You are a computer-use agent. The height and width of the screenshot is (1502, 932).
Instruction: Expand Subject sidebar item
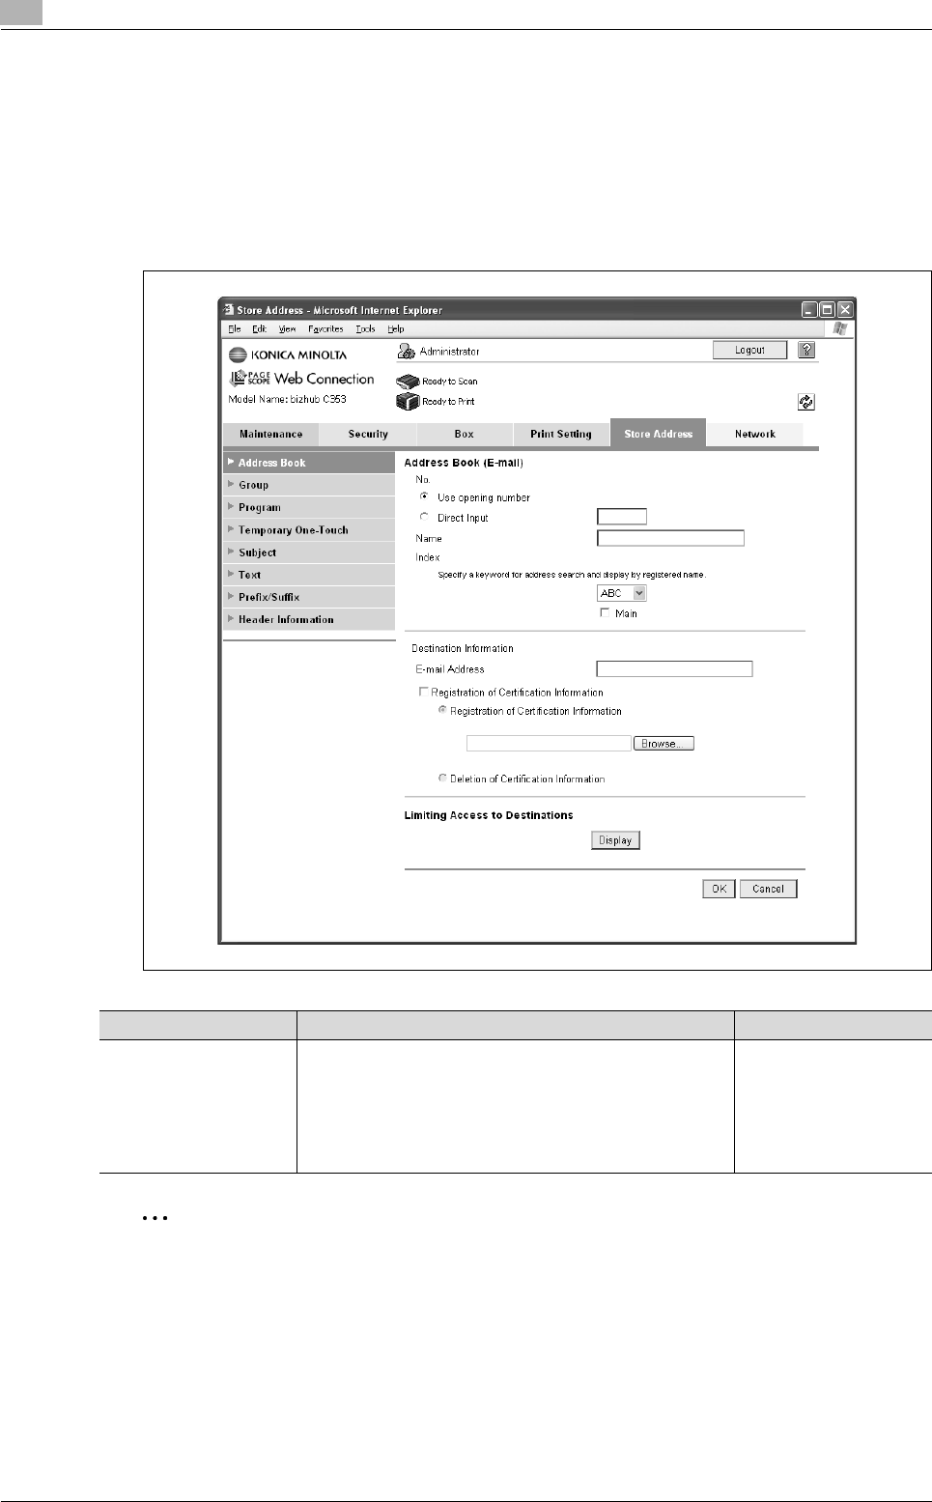[x=309, y=553]
